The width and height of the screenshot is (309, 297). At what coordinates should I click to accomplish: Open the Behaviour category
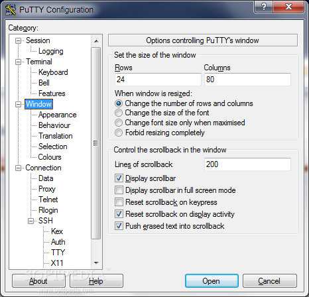(x=54, y=125)
